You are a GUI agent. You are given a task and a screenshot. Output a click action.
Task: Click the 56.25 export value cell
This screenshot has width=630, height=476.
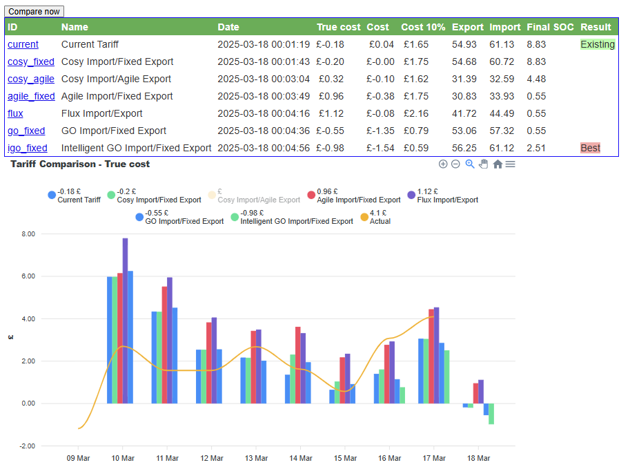click(x=464, y=148)
